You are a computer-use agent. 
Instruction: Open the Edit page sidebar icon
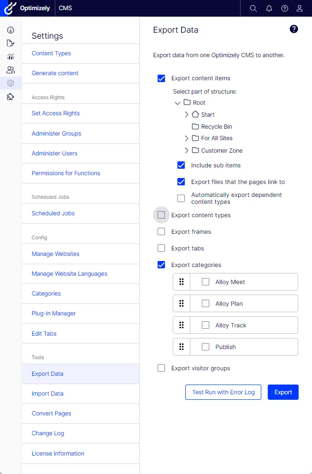pyautogui.click(x=11, y=43)
